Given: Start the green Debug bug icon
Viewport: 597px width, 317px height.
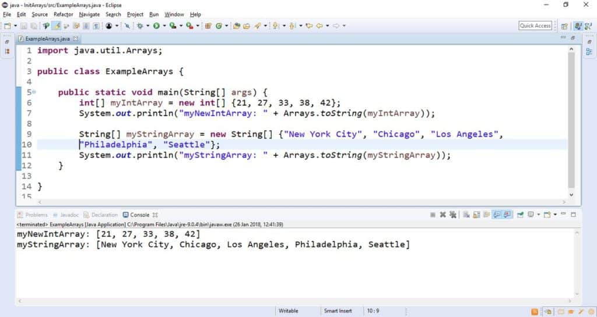Looking at the screenshot, I should point(140,26).
